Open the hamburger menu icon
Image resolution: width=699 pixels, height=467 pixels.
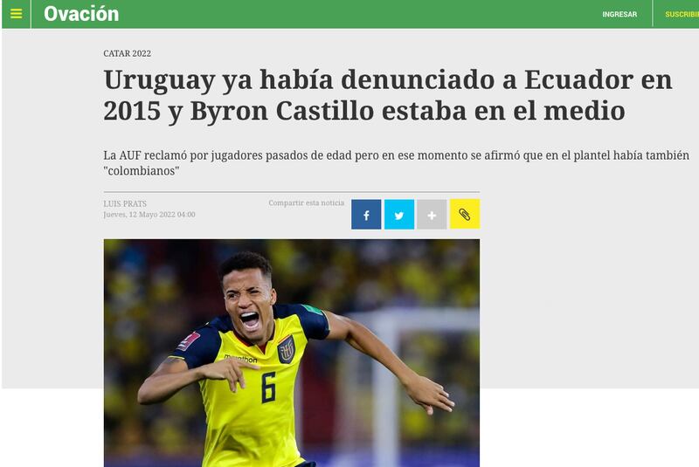(x=16, y=14)
